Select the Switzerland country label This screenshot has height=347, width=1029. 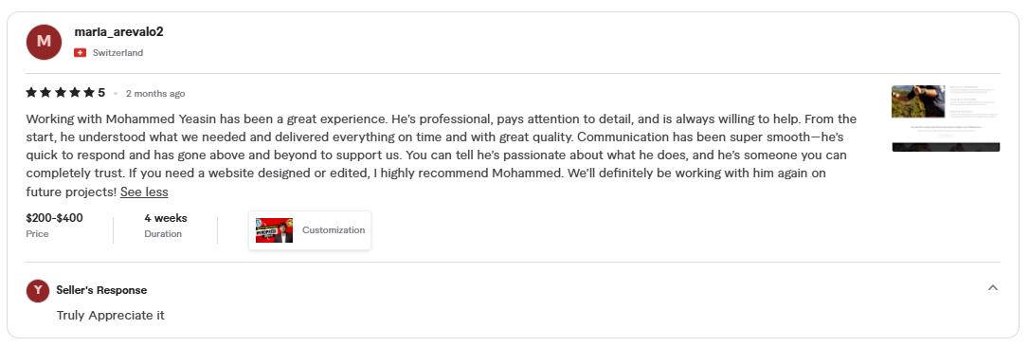pos(118,52)
